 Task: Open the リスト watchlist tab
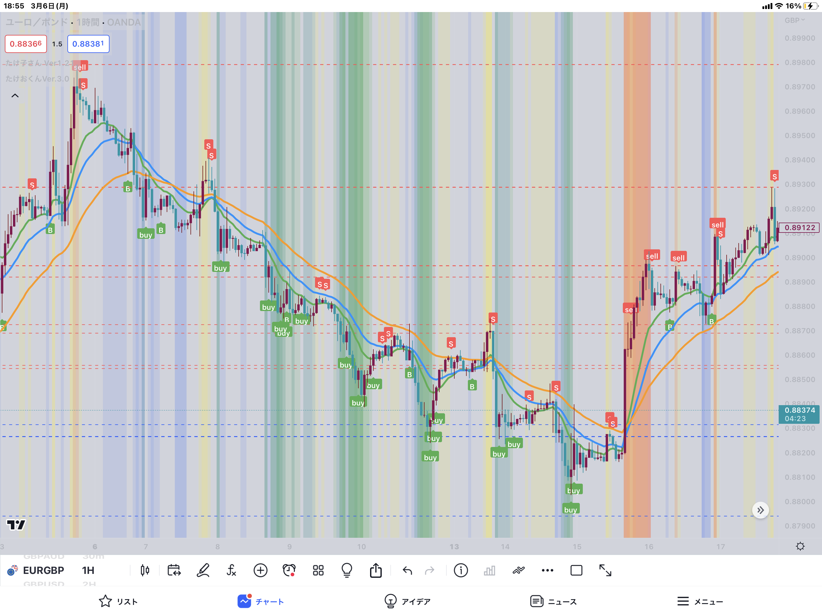[118, 601]
